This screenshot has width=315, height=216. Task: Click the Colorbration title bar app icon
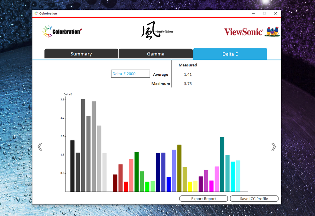36,13
